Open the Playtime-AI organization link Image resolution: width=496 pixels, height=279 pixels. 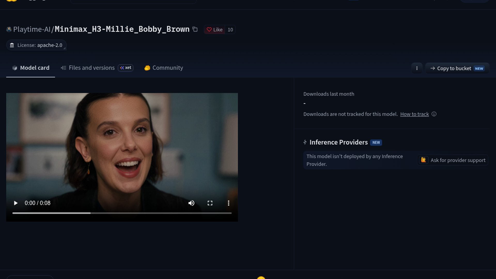point(32,29)
